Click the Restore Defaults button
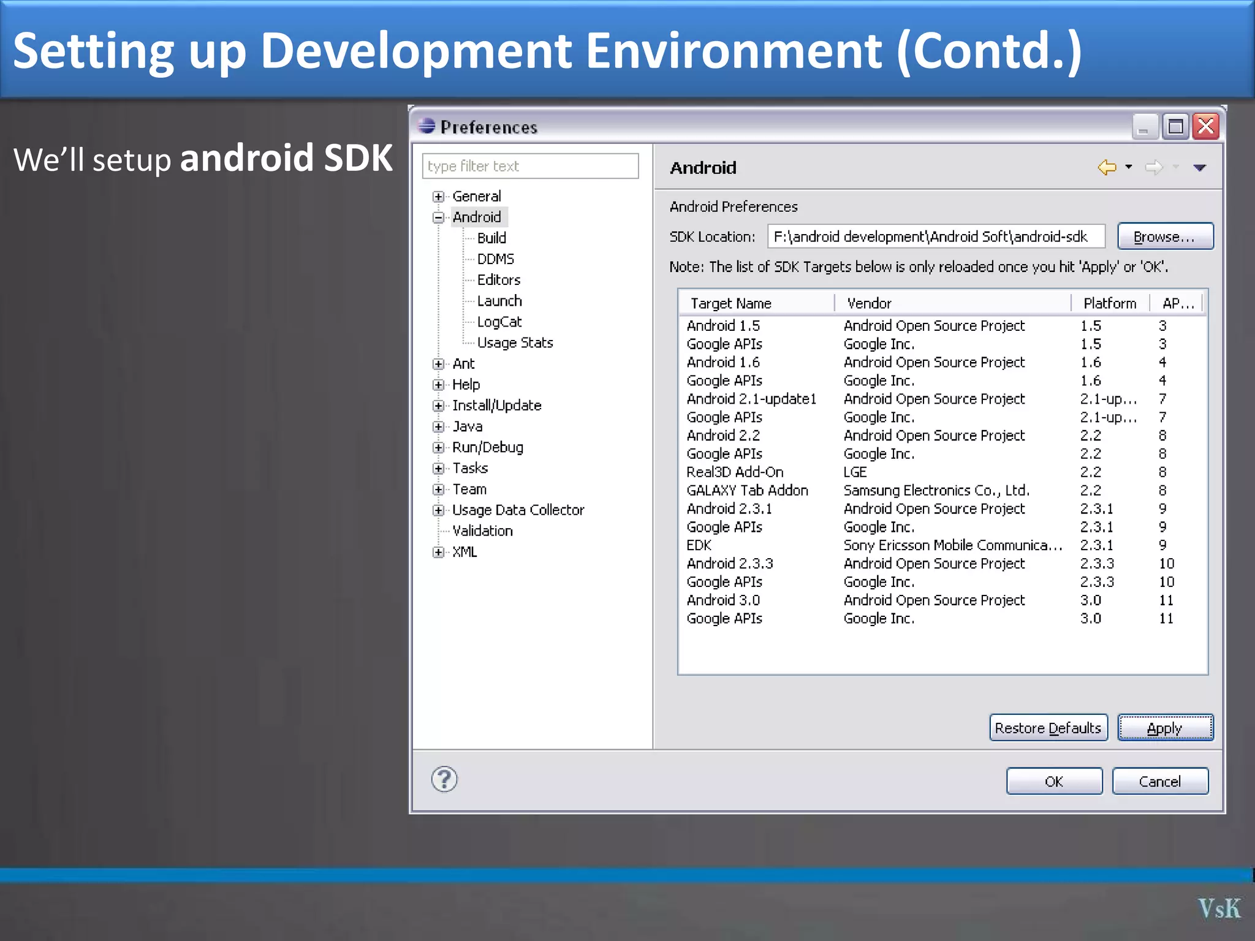This screenshot has width=1255, height=941. click(1048, 728)
